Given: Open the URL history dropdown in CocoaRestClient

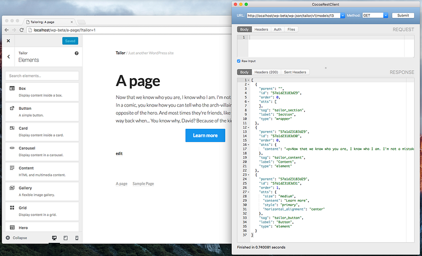Looking at the screenshot, I should pos(342,16).
